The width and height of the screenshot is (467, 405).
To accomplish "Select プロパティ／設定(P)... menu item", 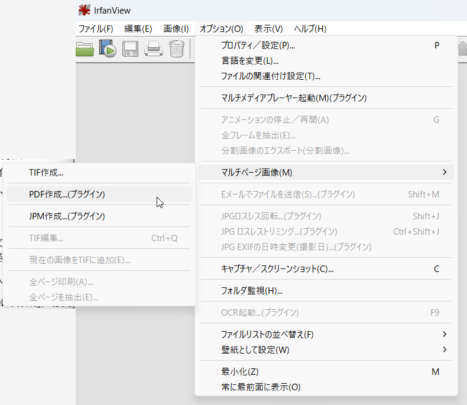I will point(326,46).
